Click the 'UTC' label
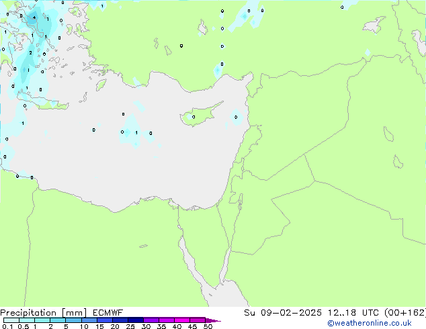The image size is (426, 329). click(371, 313)
